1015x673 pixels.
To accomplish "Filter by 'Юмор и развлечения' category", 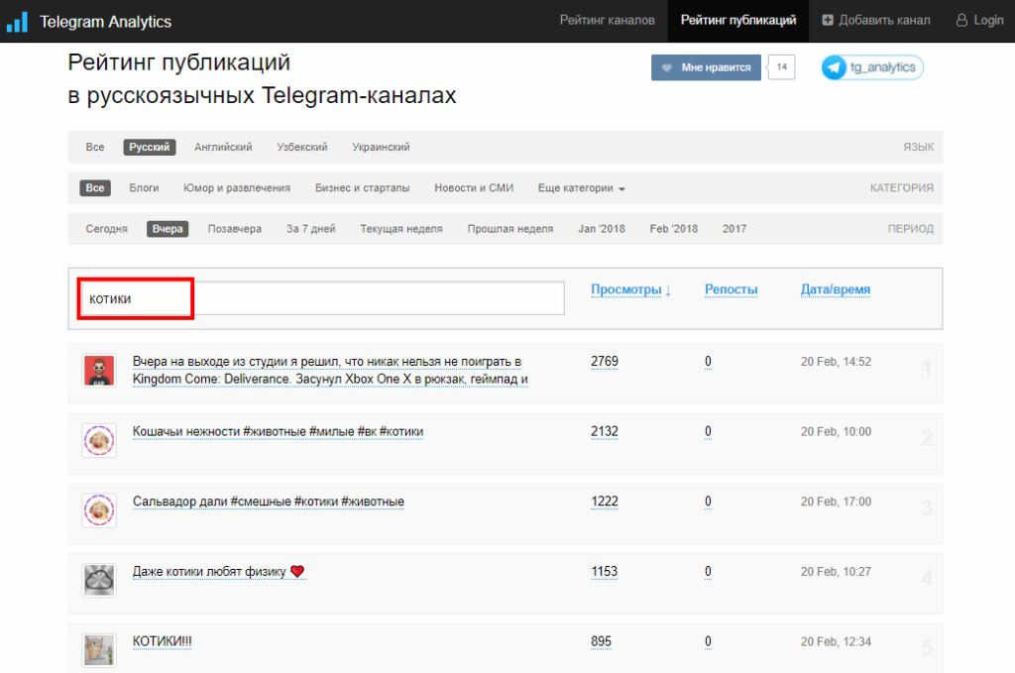I will tap(237, 188).
